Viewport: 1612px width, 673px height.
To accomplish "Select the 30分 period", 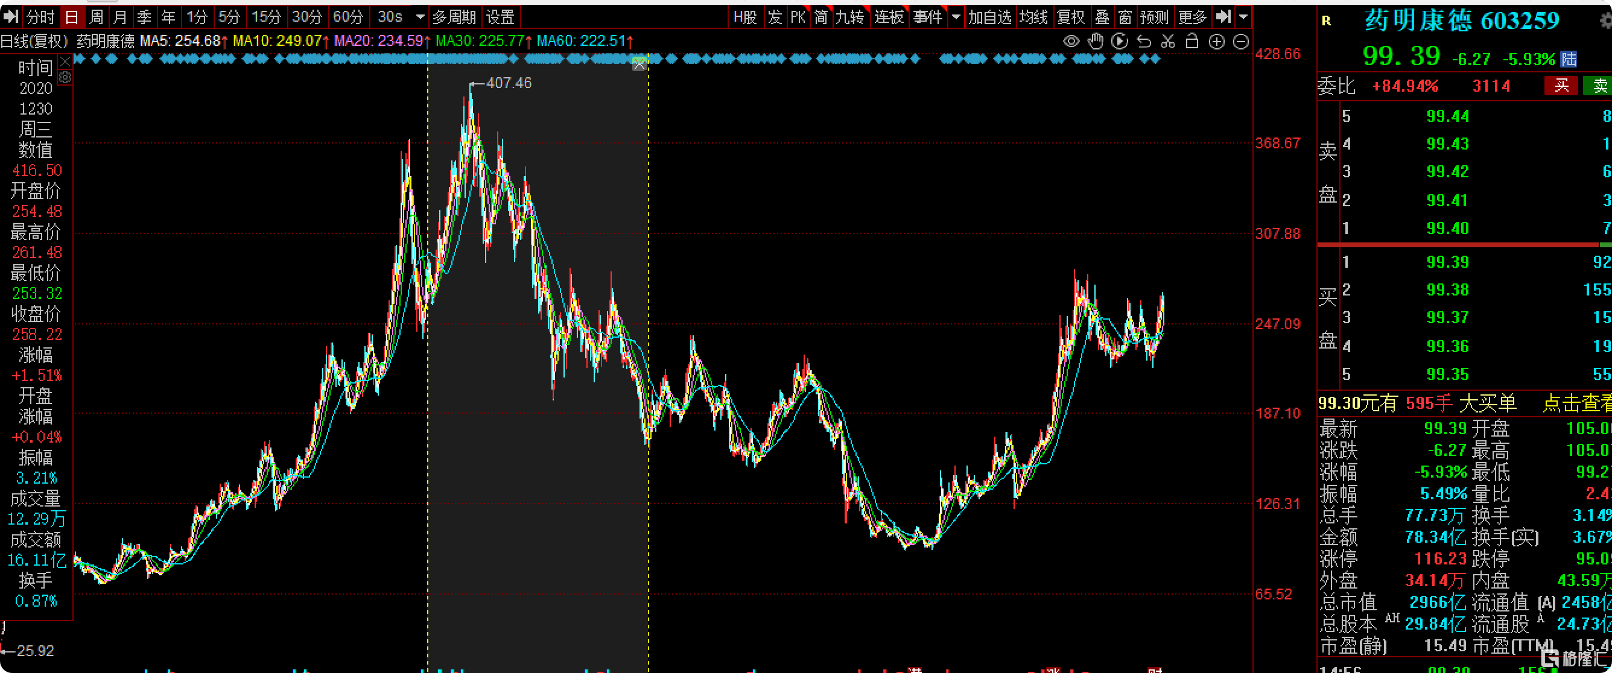I will 306,17.
